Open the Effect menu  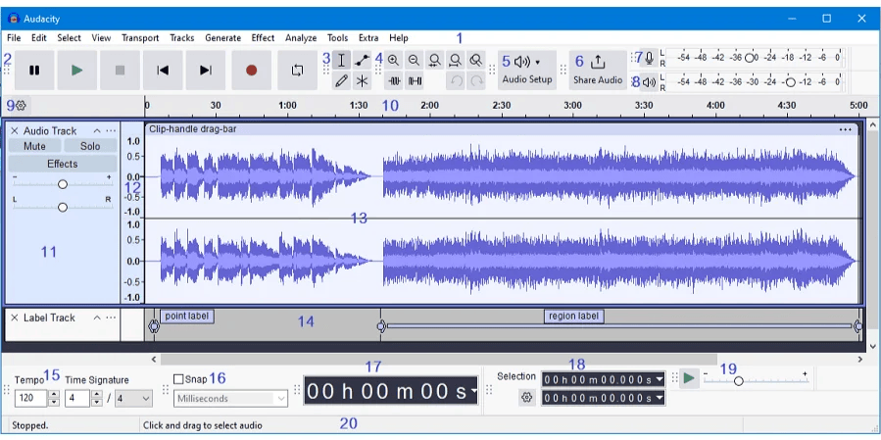coord(263,38)
